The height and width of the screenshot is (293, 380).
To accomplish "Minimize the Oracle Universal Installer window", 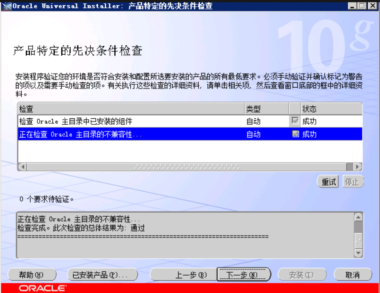I will 352,6.
